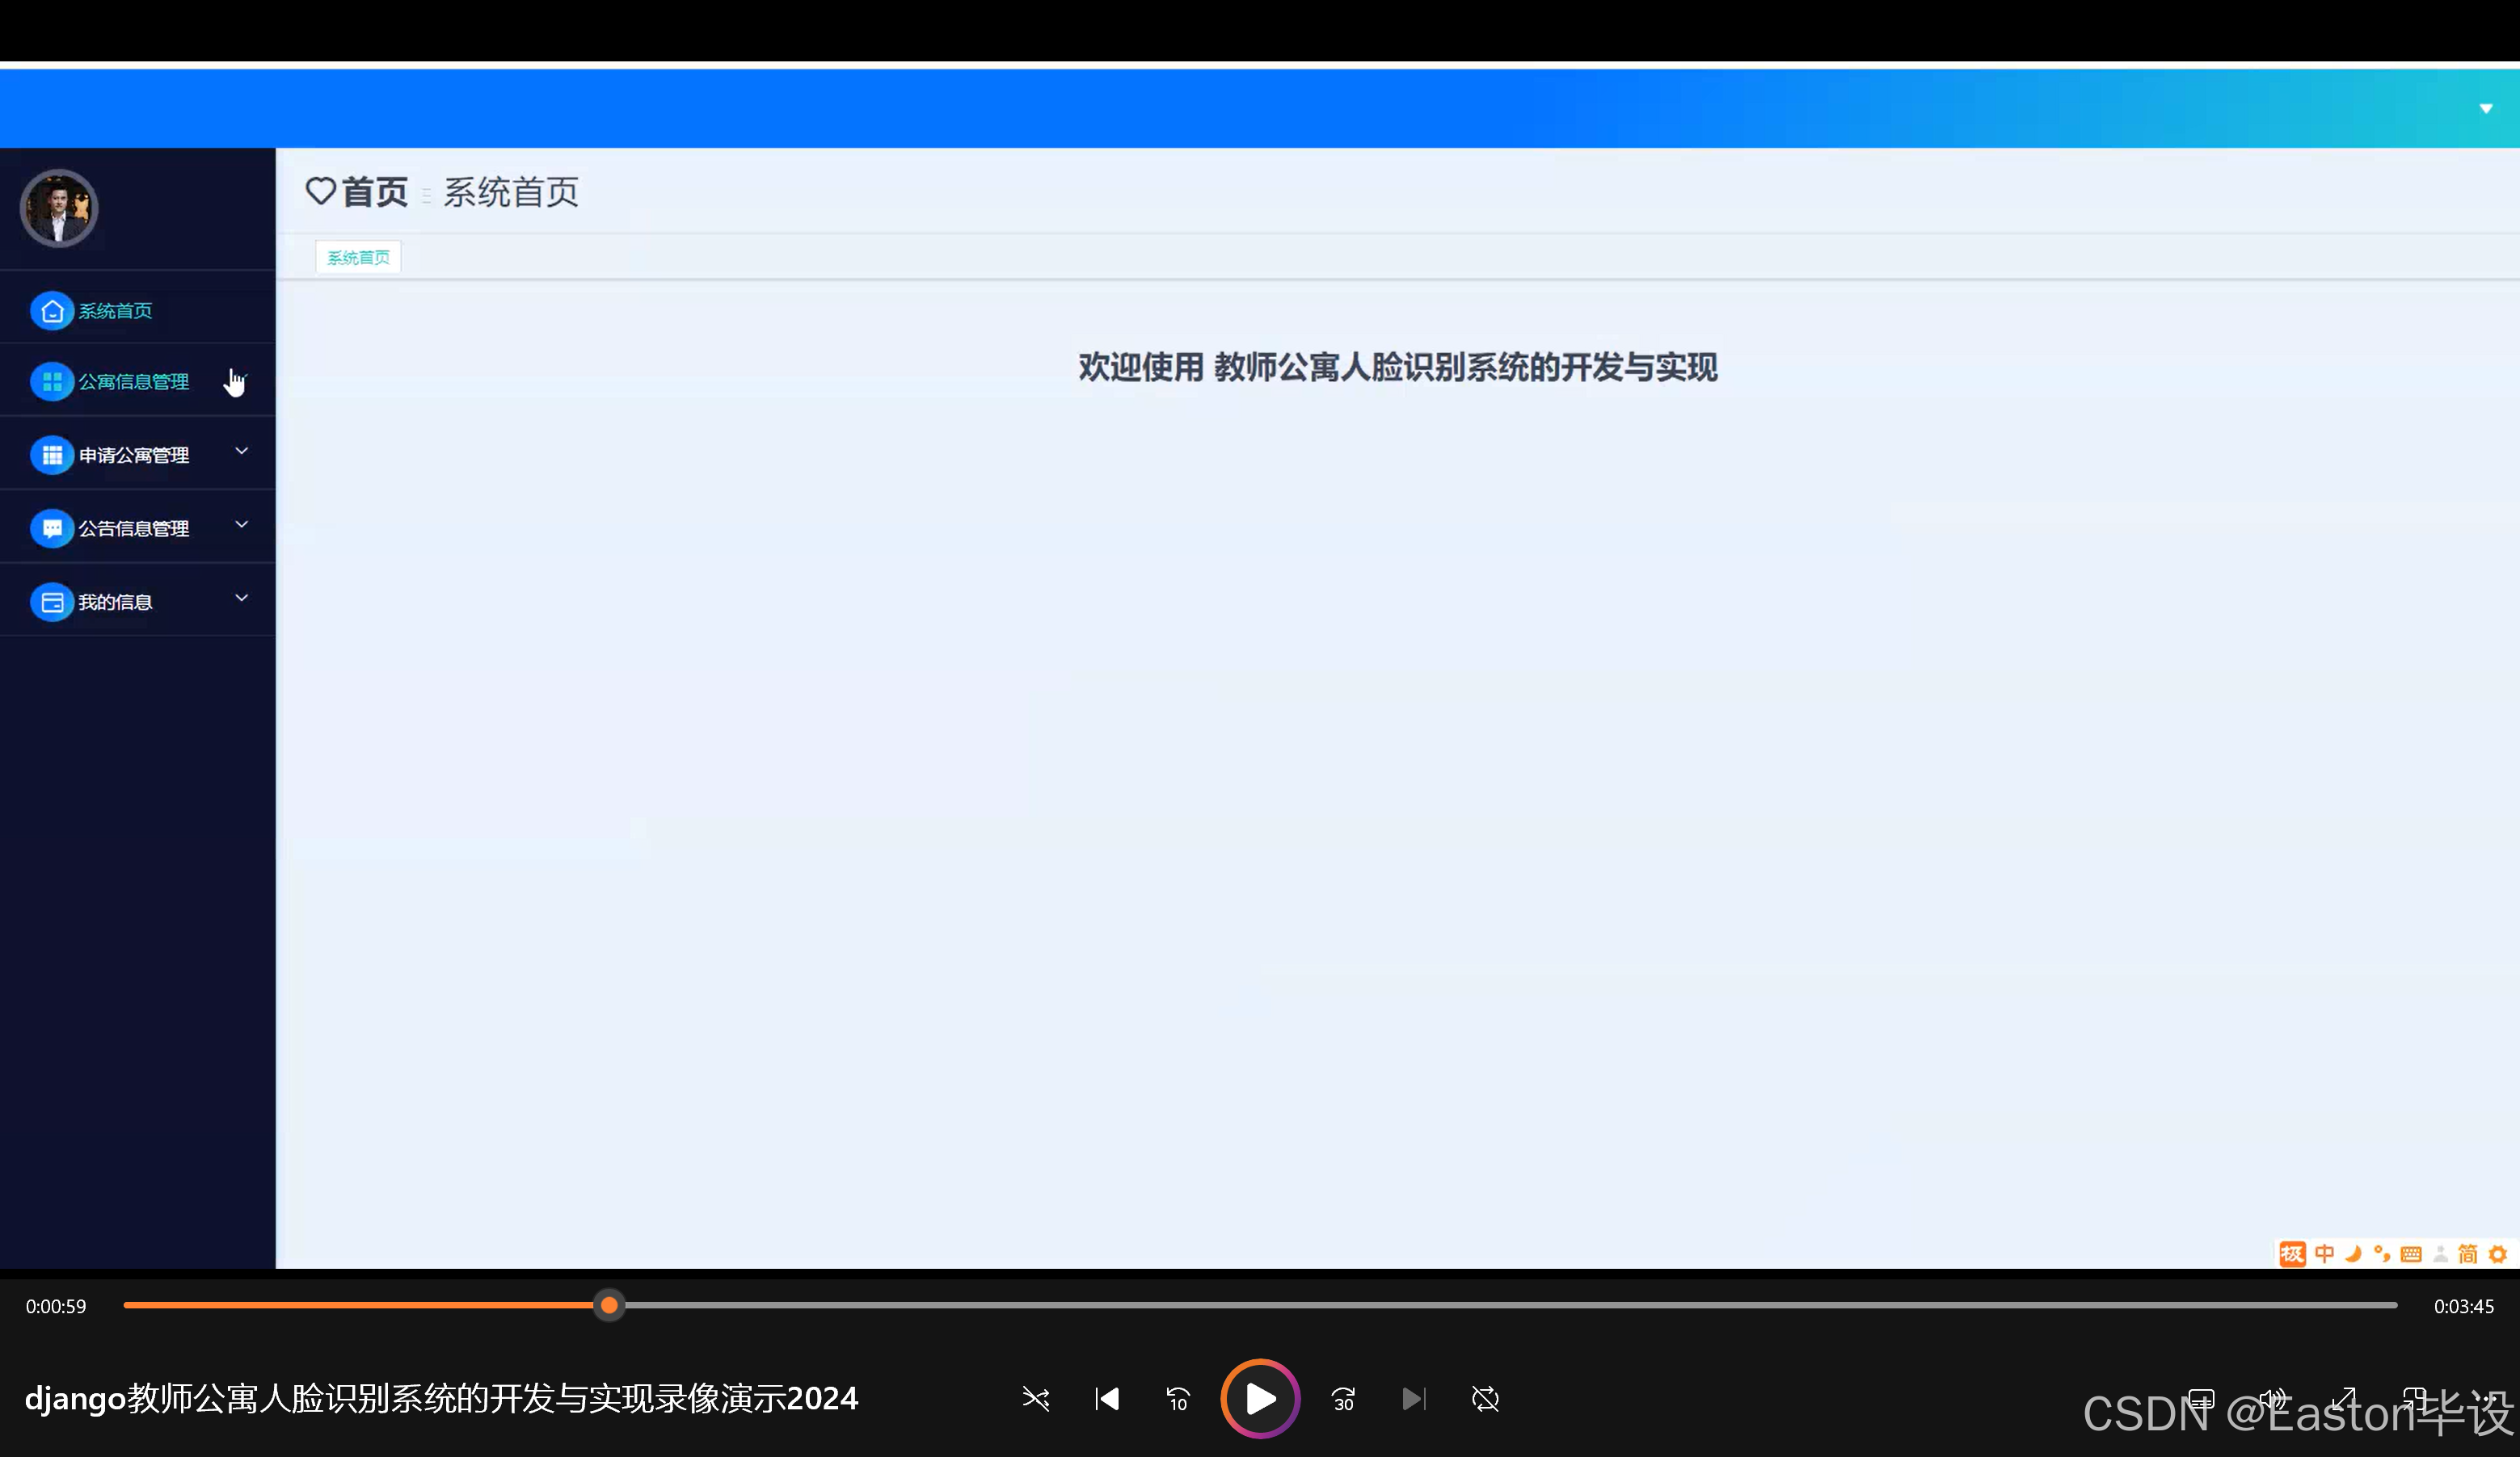The image size is (2520, 1457).
Task: Open the 公告信息管理 sidebar menu
Action: click(x=138, y=527)
